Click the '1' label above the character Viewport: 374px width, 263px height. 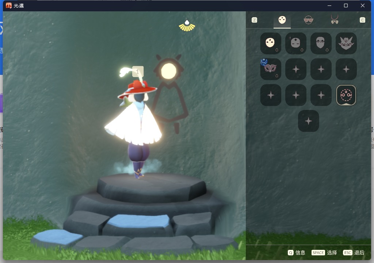(138, 72)
